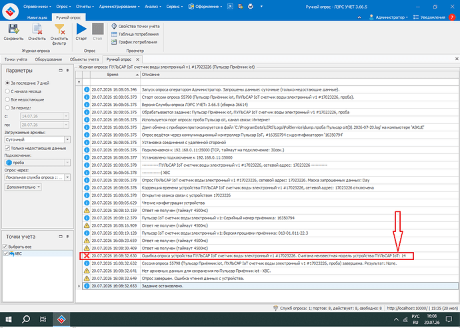460x328 pixels.
Task: Click the Очистить journal icon
Action: click(x=37, y=29)
